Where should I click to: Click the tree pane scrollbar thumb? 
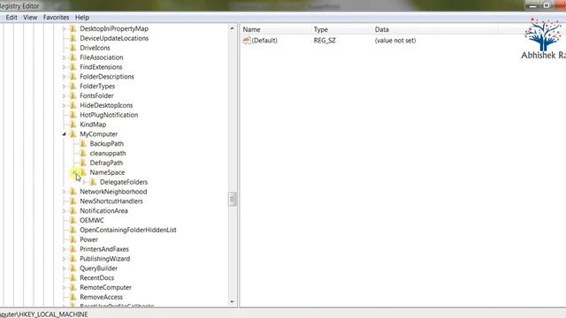[x=232, y=199]
